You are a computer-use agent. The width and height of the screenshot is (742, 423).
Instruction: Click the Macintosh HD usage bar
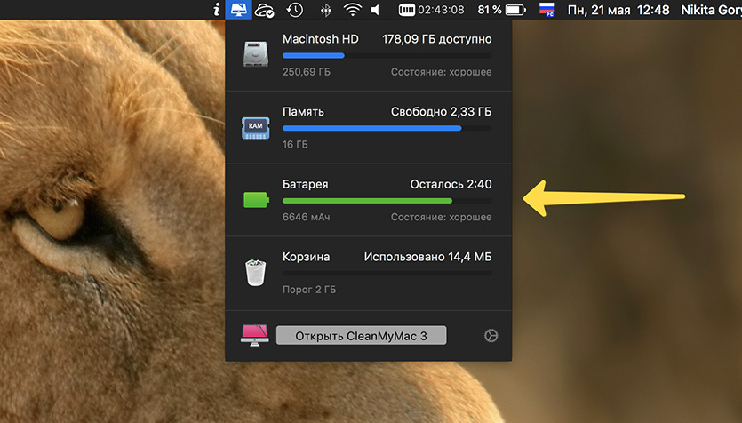coord(387,56)
